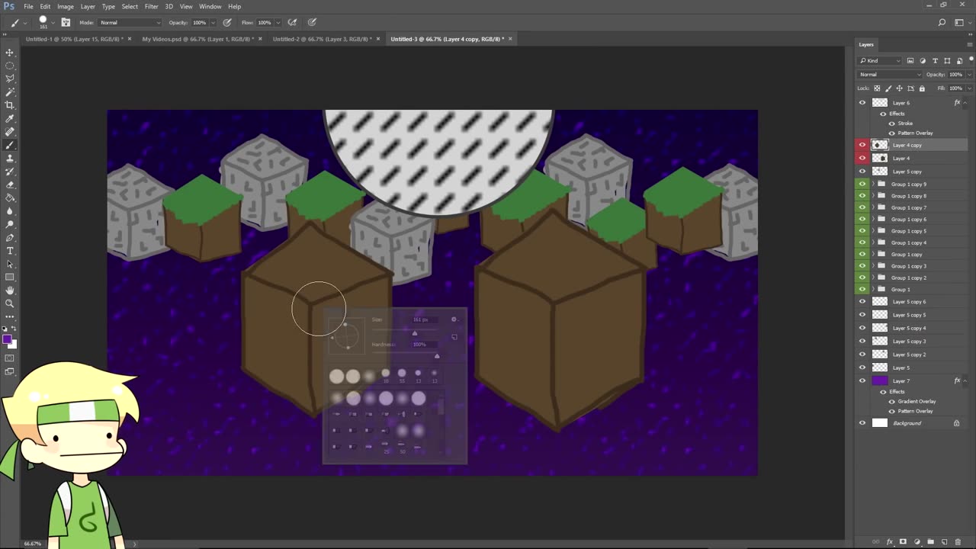Open the brush preset picker arrow

coord(53,23)
